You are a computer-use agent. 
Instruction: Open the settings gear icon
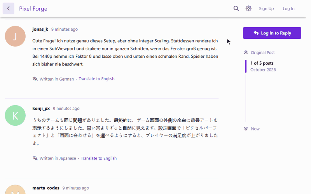coord(248,9)
